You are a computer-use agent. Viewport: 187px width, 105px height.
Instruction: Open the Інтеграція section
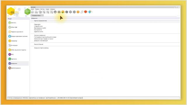pos(13,45)
